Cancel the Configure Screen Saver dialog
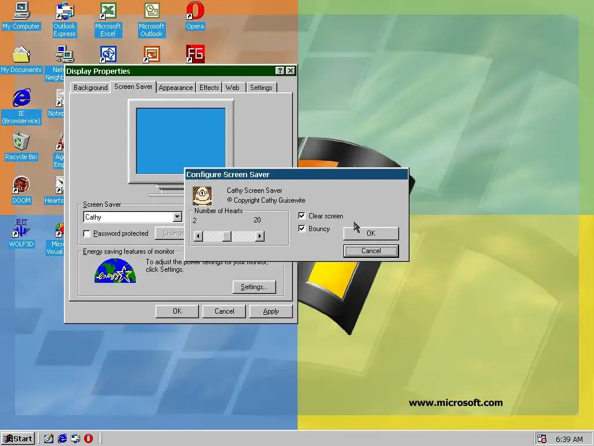Image resolution: width=594 pixels, height=446 pixels. click(371, 251)
